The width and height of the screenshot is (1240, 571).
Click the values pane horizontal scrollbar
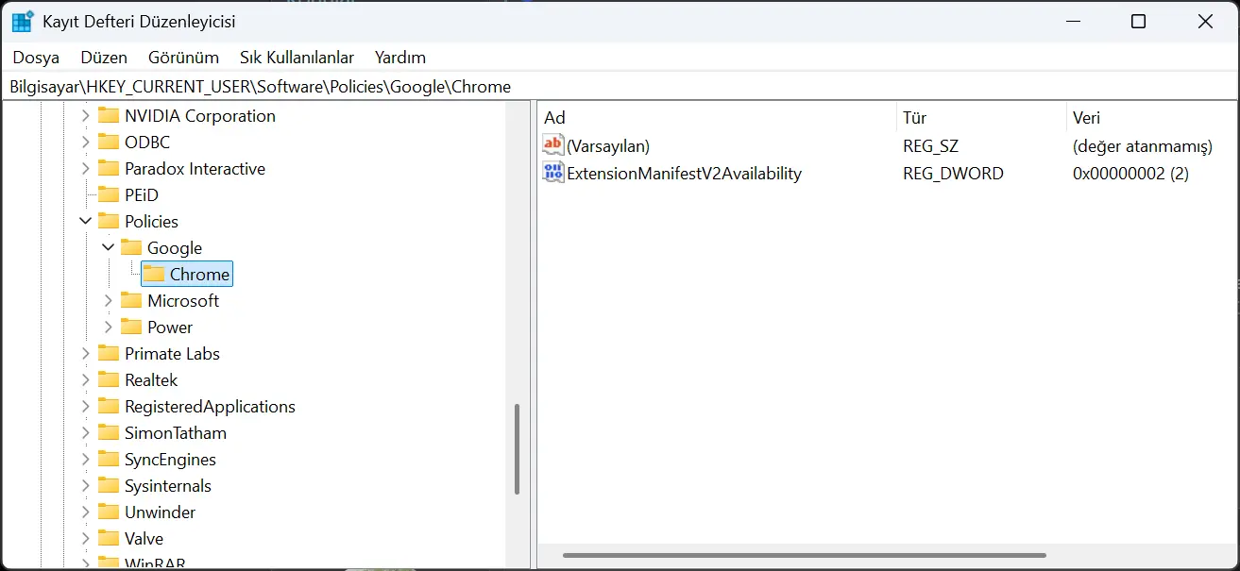pos(805,555)
